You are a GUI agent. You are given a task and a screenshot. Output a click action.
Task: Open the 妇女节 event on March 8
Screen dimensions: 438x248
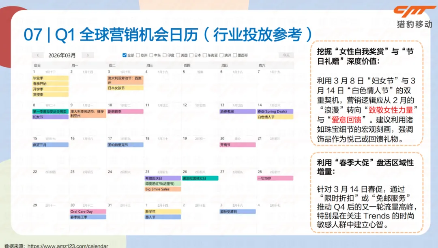[x=50, y=117]
